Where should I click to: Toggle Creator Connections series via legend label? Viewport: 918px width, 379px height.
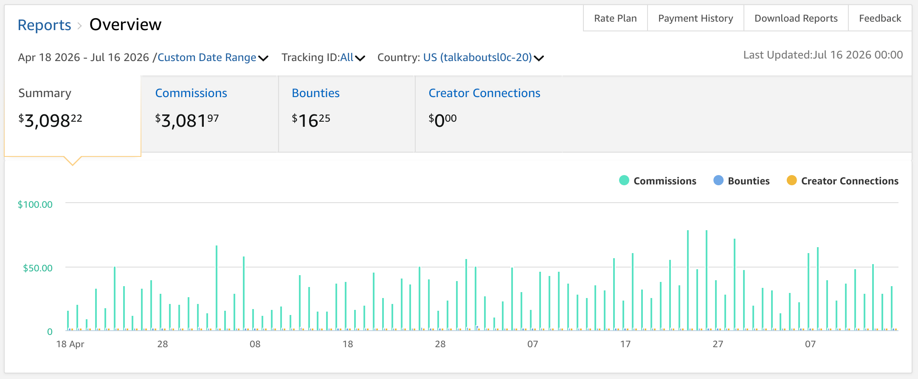(x=850, y=181)
